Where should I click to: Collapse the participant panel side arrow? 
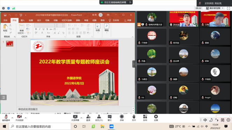pos(133,64)
